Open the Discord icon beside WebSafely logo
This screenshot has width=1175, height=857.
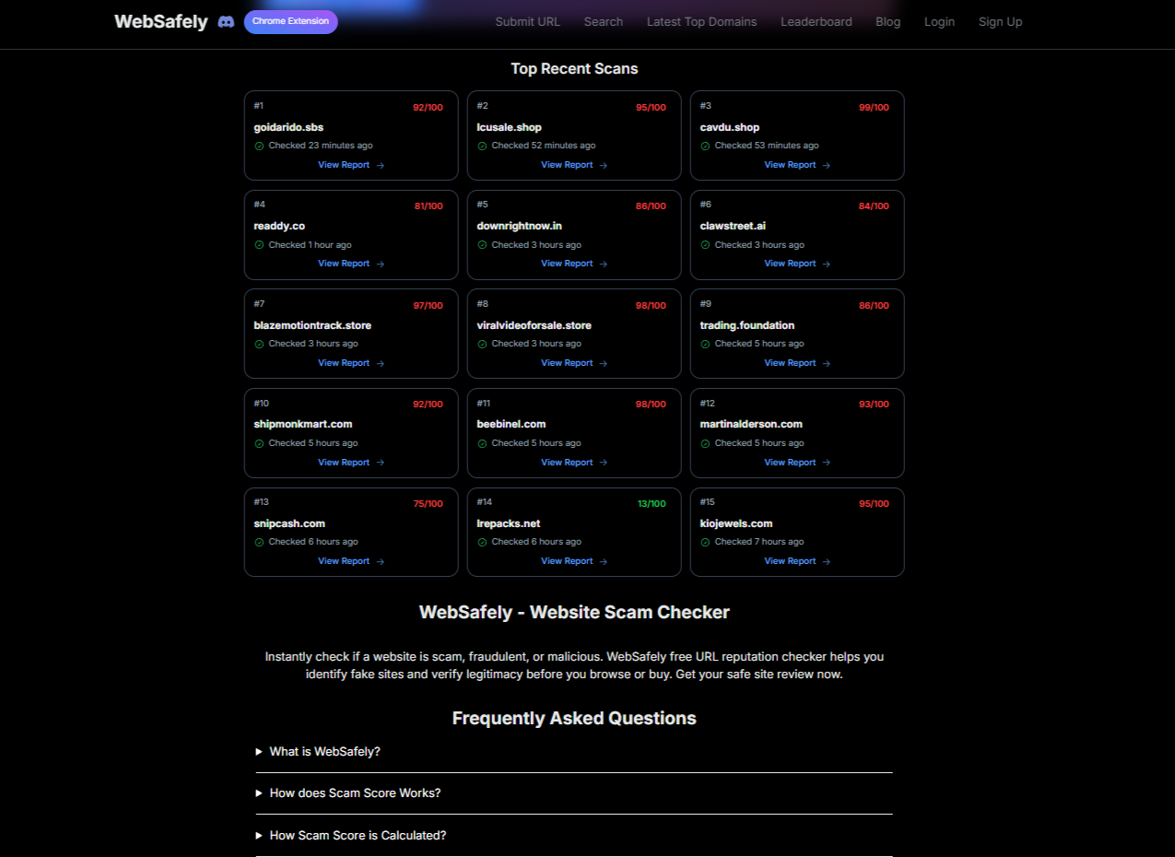coord(226,21)
